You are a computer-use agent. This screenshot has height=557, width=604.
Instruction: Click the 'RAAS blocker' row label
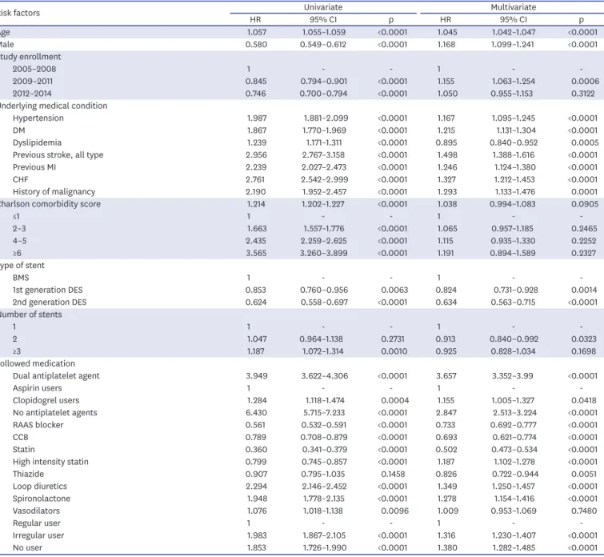38,425
